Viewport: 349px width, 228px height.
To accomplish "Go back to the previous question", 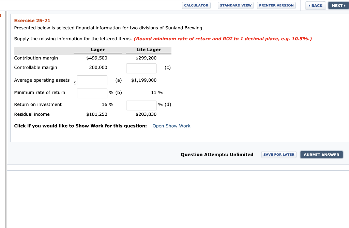I will (x=315, y=5).
